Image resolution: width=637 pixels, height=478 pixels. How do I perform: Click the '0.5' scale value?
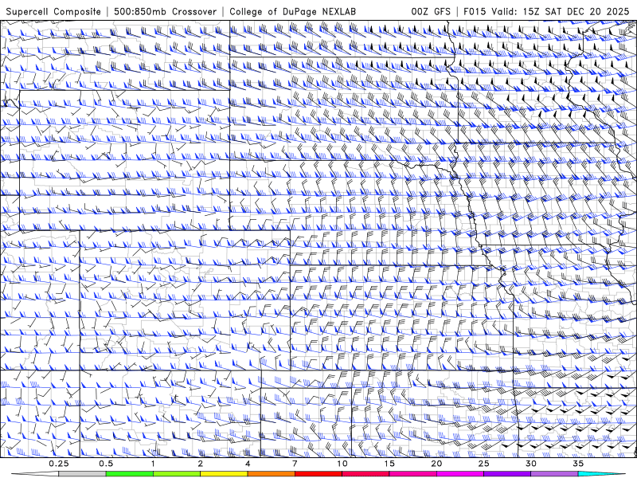pyautogui.click(x=106, y=464)
